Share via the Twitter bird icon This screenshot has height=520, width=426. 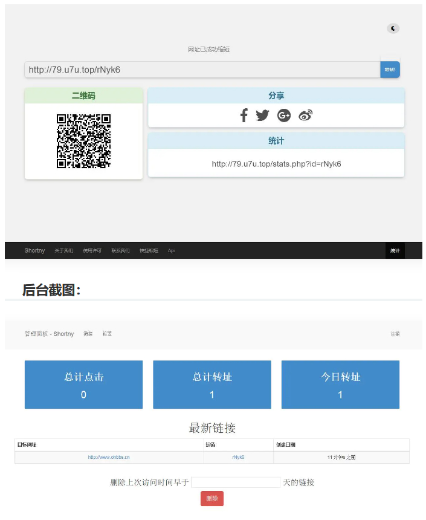(262, 115)
